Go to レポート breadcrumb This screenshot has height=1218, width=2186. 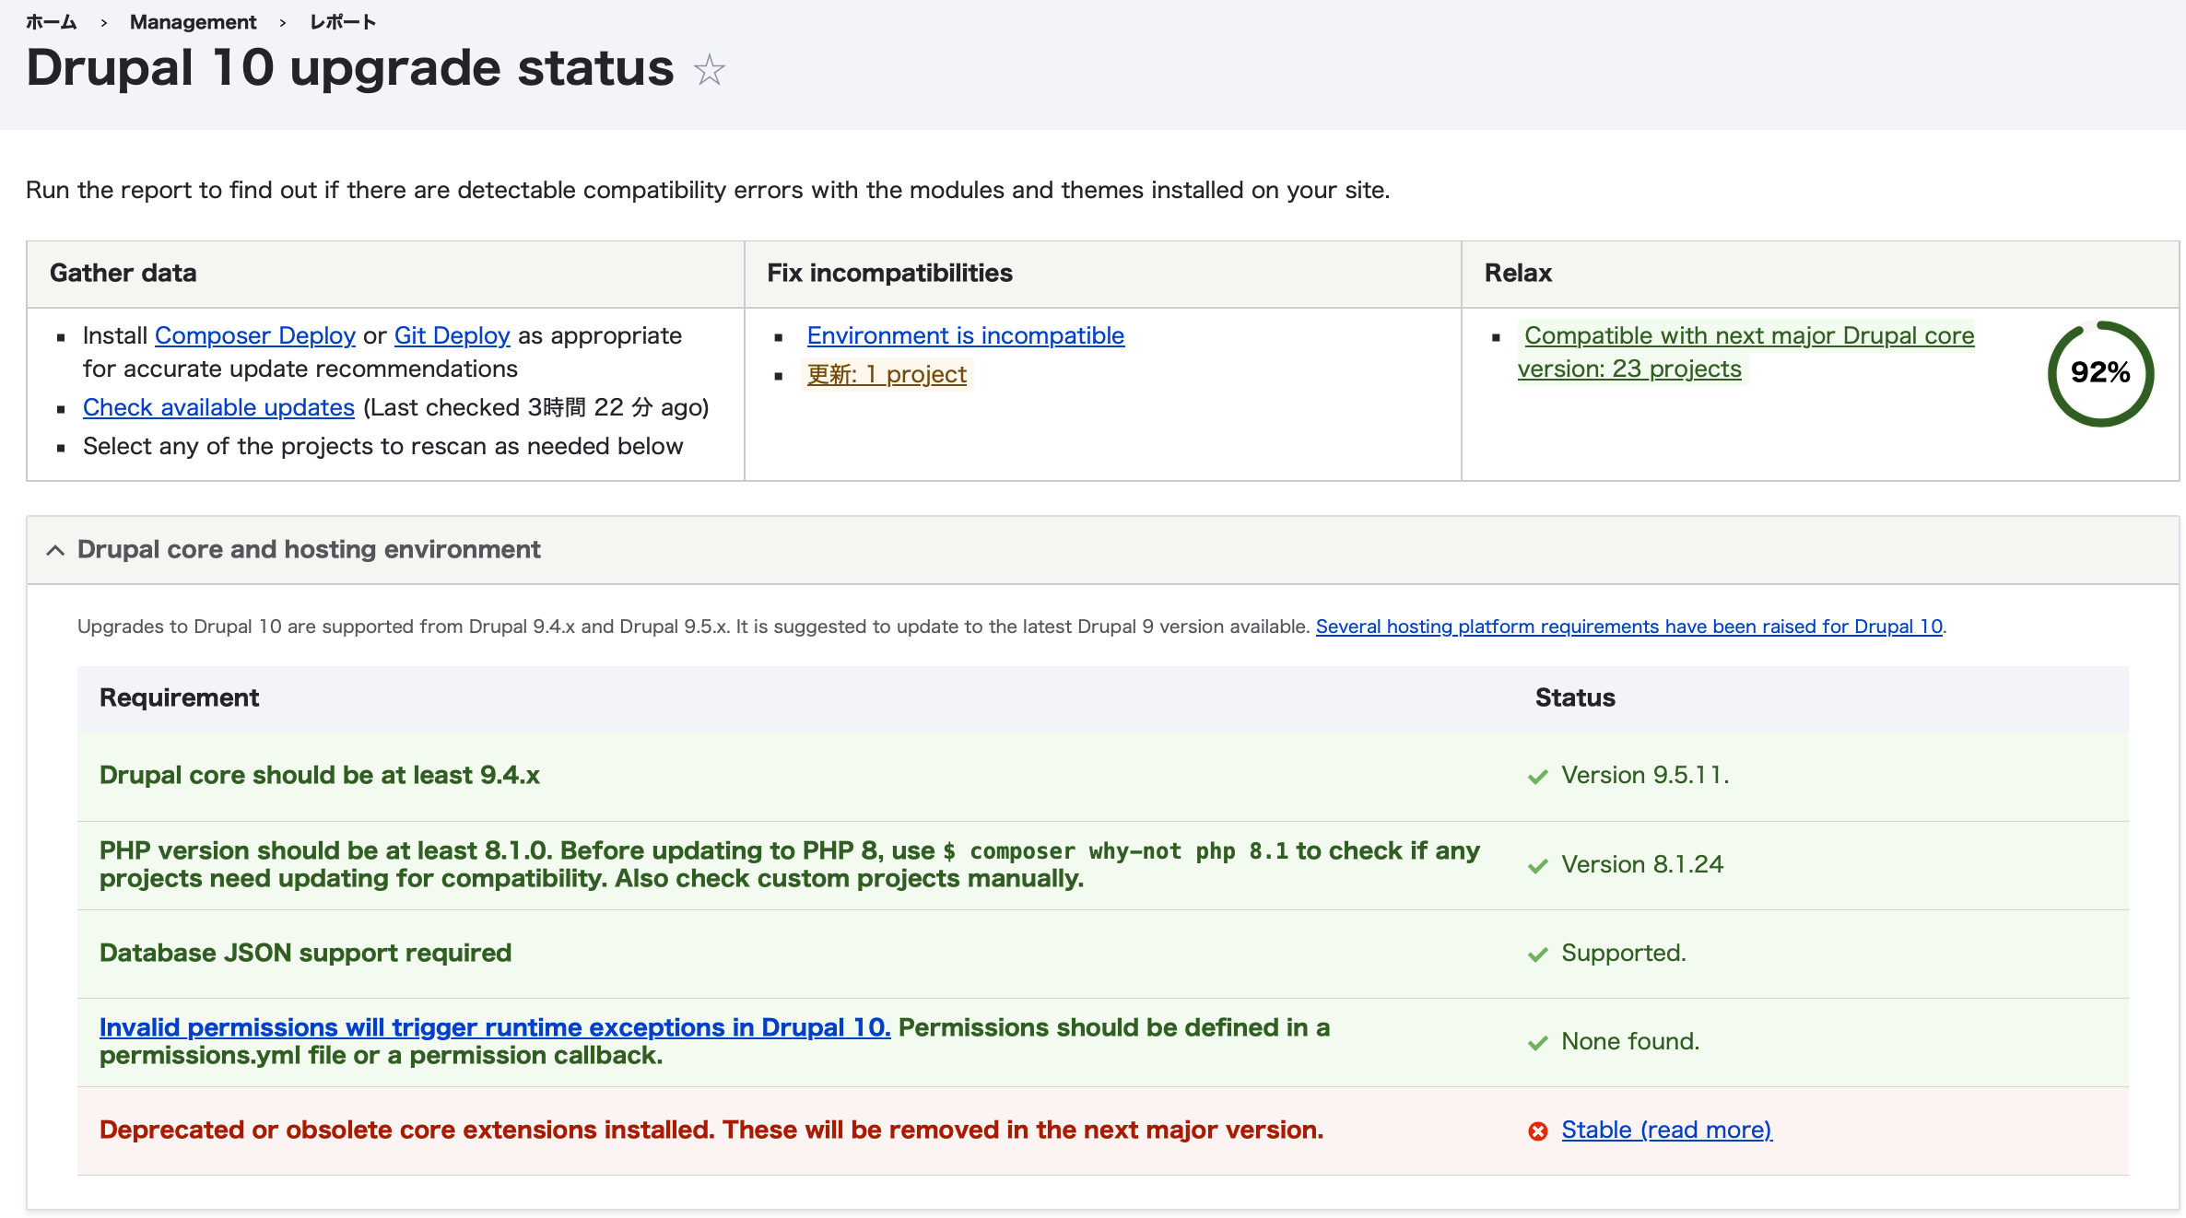pyautogui.click(x=342, y=22)
